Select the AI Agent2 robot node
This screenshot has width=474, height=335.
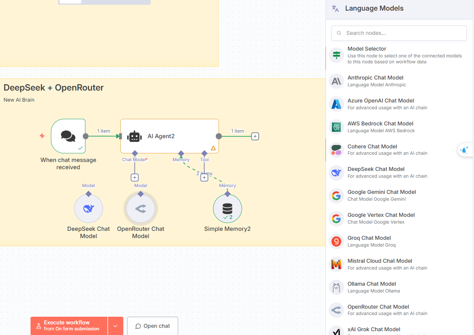tap(170, 136)
